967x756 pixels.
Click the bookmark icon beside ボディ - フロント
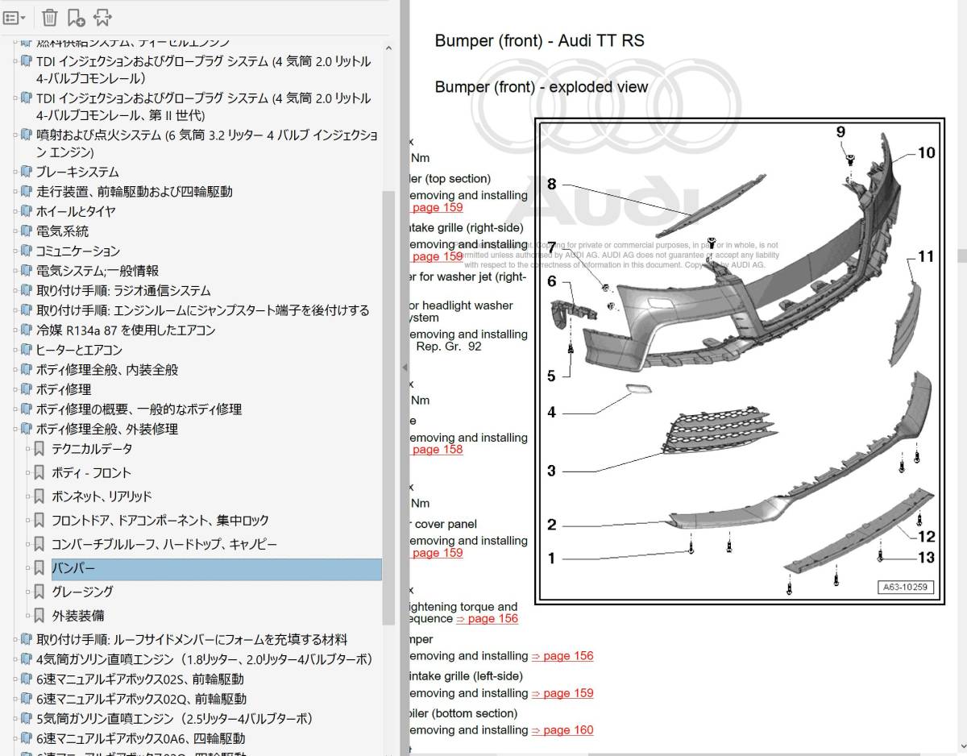pyautogui.click(x=39, y=472)
